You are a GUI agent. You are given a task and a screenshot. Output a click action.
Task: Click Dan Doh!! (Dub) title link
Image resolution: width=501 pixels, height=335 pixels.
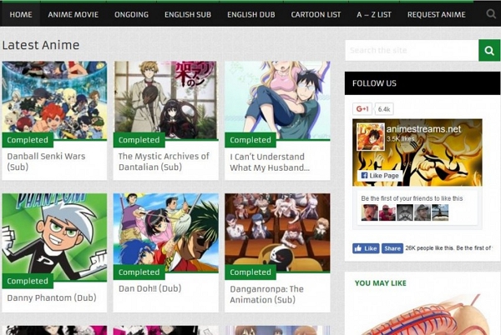[149, 288]
